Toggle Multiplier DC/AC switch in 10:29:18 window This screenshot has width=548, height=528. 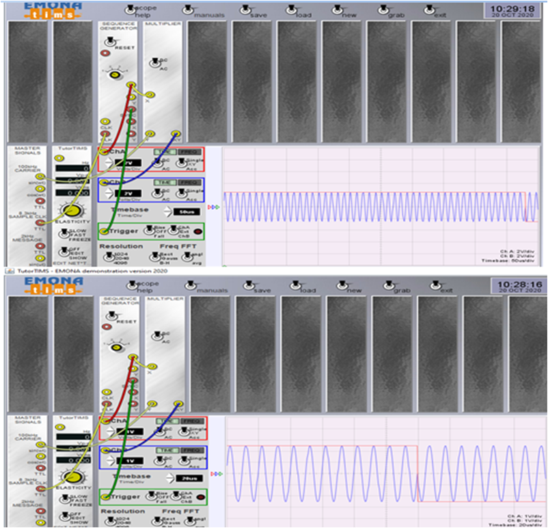click(155, 63)
